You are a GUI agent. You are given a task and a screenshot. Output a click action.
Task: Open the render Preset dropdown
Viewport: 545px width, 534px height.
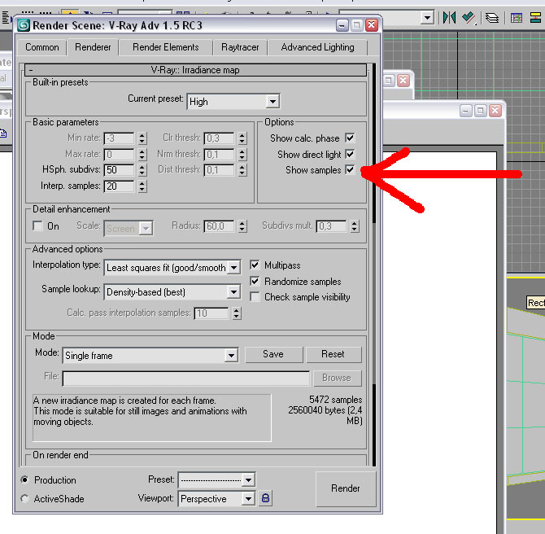(x=248, y=480)
